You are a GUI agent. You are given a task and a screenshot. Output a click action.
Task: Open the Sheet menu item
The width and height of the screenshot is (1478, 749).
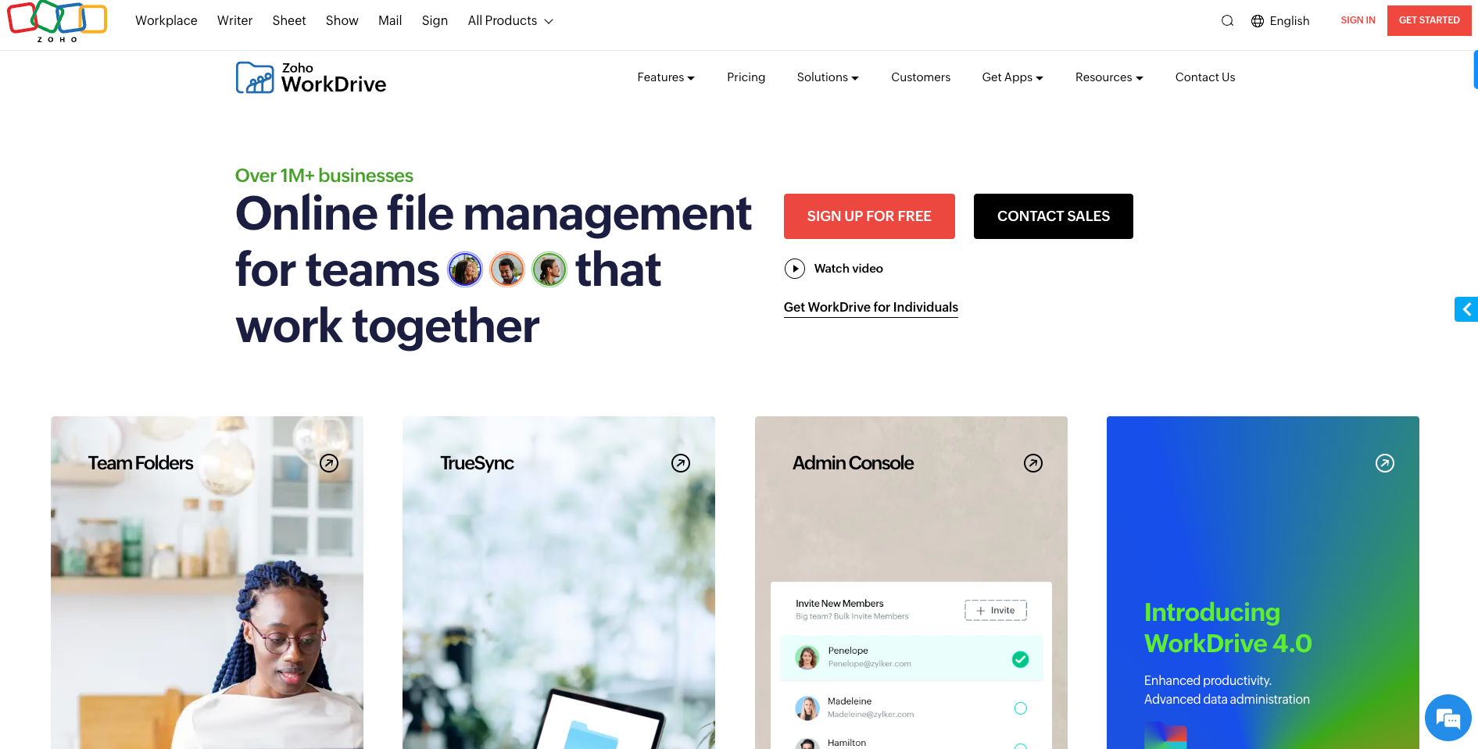(x=289, y=21)
